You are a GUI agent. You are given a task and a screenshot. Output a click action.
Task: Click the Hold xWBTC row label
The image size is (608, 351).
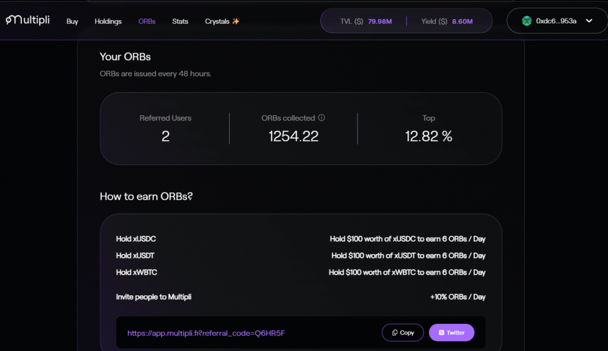pos(137,272)
